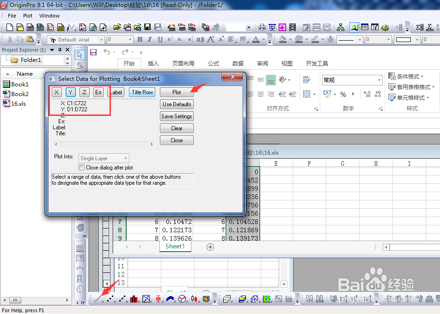Open the Window menu
Screen dimensions: 440x314
pyautogui.click(x=49, y=16)
